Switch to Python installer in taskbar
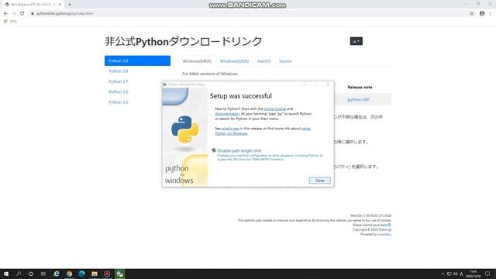Screen dimensions: 496x279 [119, 274]
